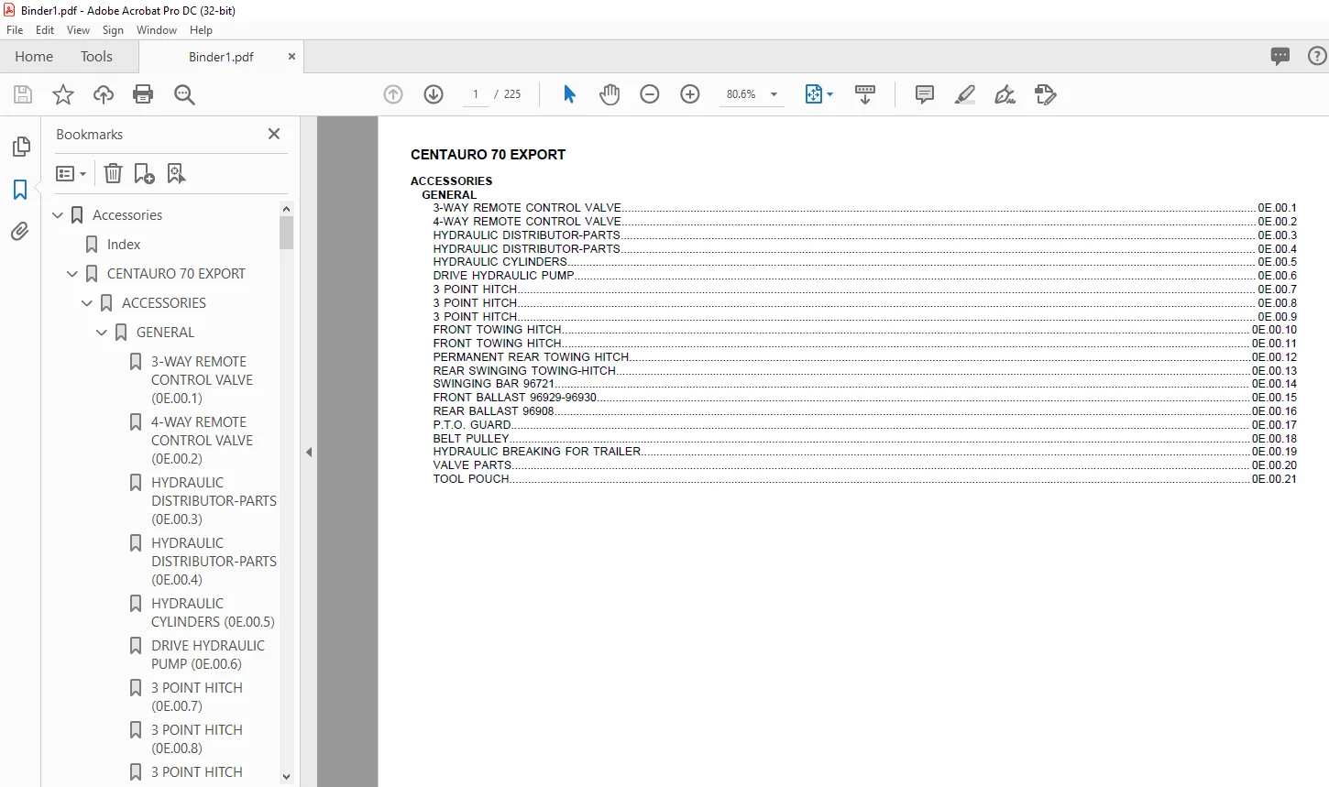Activate the Hand pan tool
This screenshot has height=787, width=1329.
pyautogui.click(x=610, y=94)
